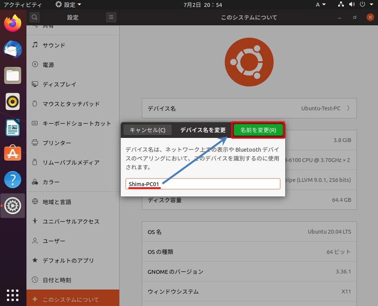The width and height of the screenshot is (378, 306).
Task: Click the network status icon in top bar
Action: pos(341,4)
